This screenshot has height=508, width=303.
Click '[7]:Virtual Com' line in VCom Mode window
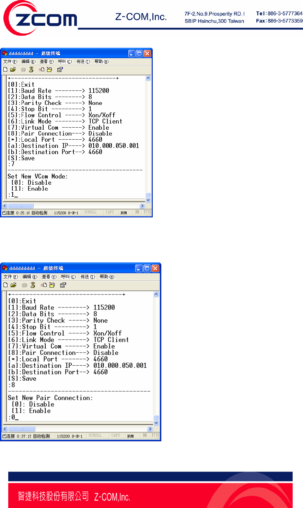58,128
